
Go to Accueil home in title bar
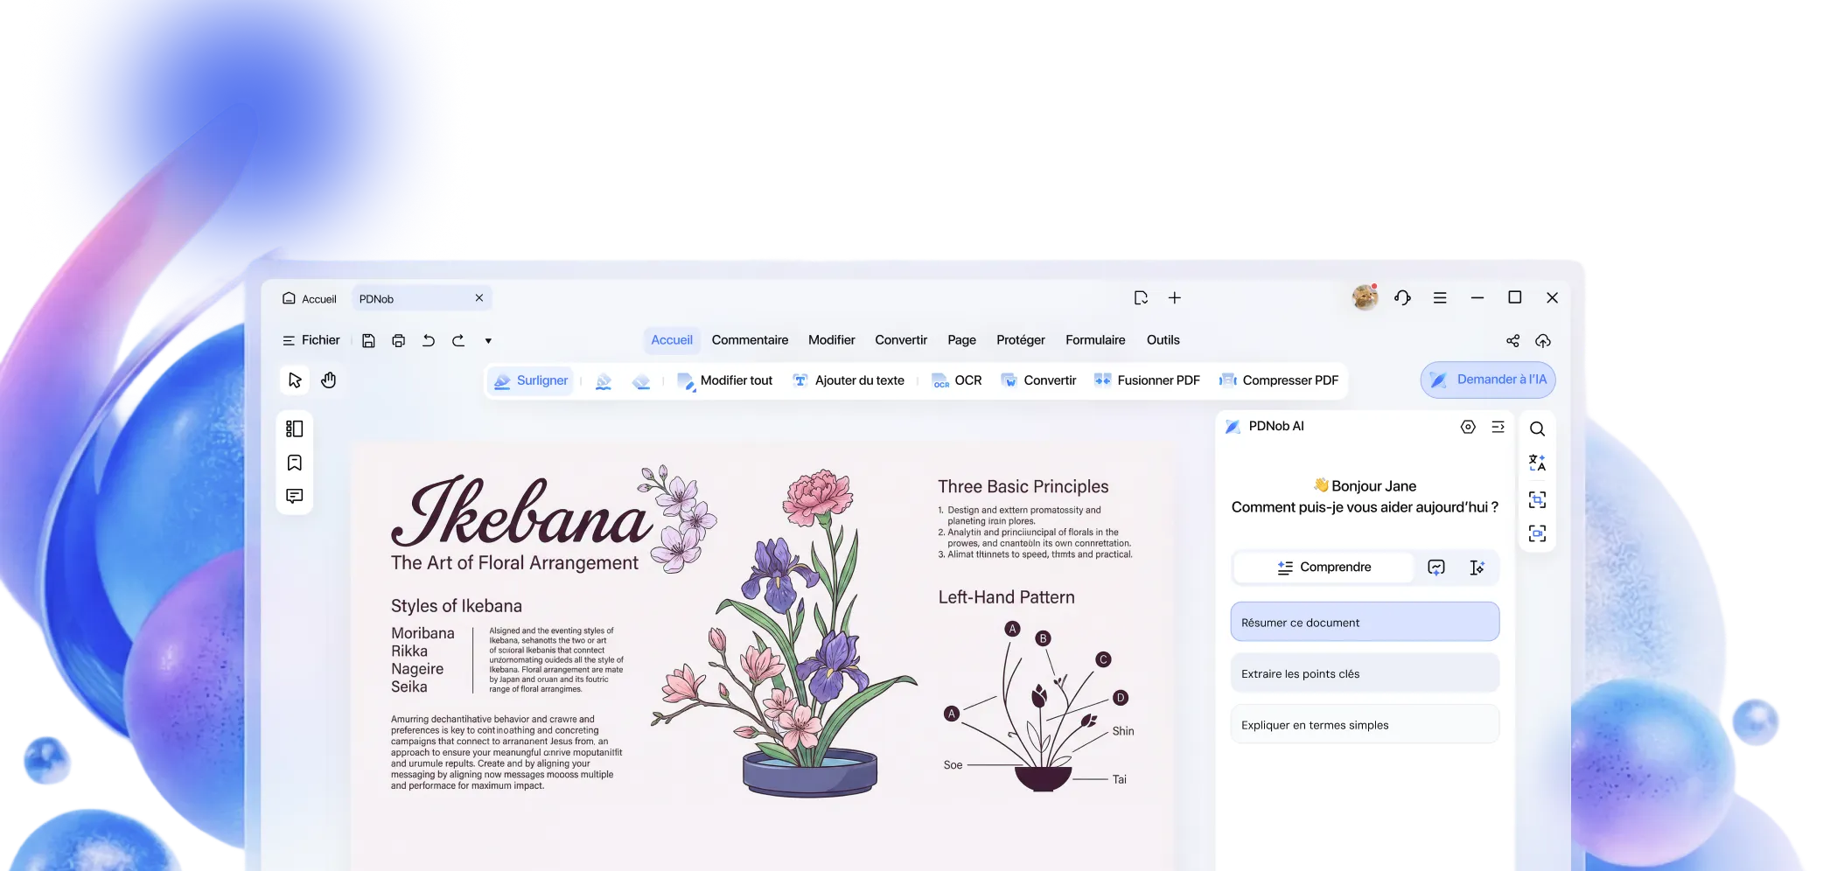click(x=310, y=299)
